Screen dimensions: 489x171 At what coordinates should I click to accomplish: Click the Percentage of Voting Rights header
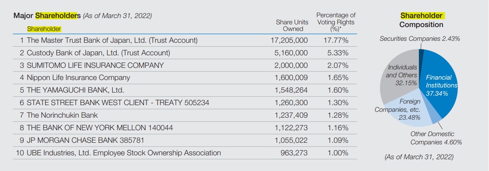(x=336, y=22)
